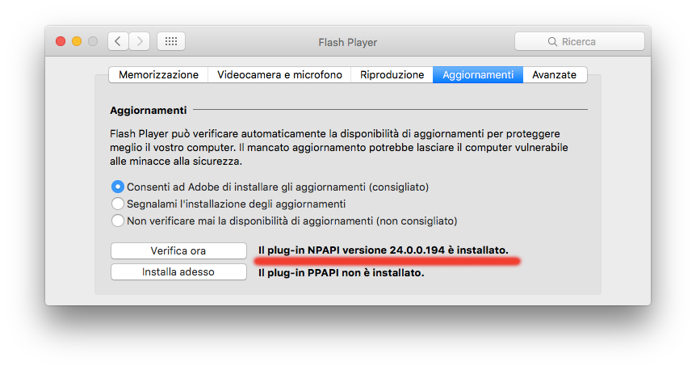Click the PPAPI not installed status text

[x=341, y=273]
